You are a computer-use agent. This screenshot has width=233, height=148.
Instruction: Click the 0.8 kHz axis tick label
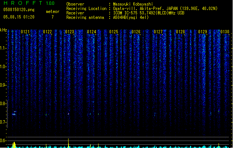coord(3,104)
